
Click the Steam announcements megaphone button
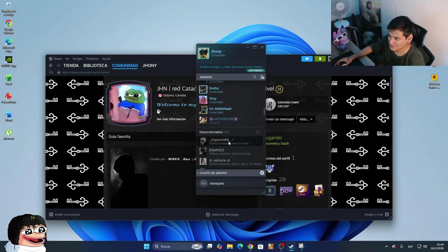click(x=307, y=59)
